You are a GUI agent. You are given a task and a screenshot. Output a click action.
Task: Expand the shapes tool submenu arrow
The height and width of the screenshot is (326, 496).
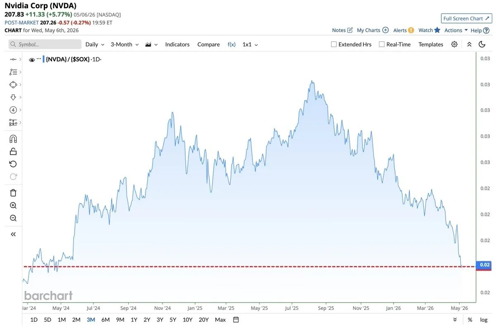coord(20,84)
